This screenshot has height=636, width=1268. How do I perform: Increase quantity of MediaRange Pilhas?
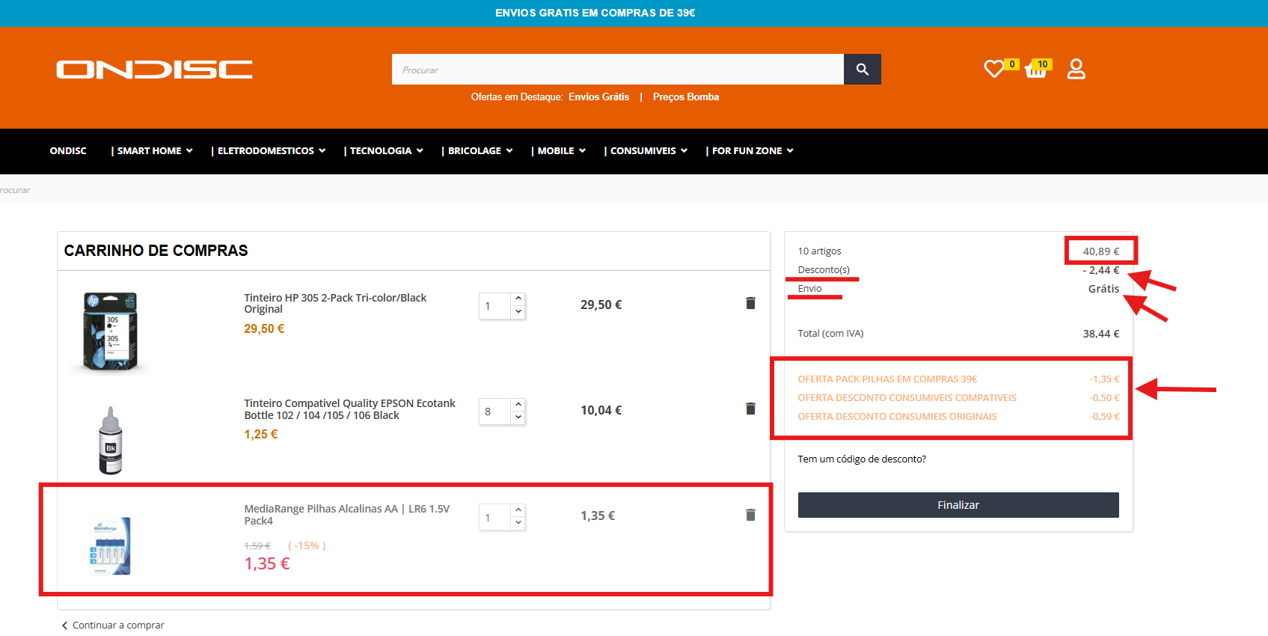click(x=518, y=510)
